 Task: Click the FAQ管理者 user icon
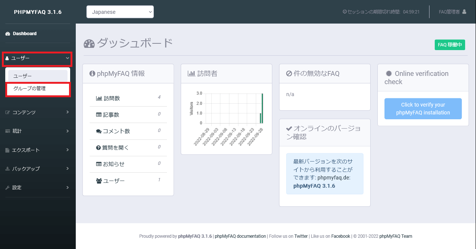pos(464,12)
